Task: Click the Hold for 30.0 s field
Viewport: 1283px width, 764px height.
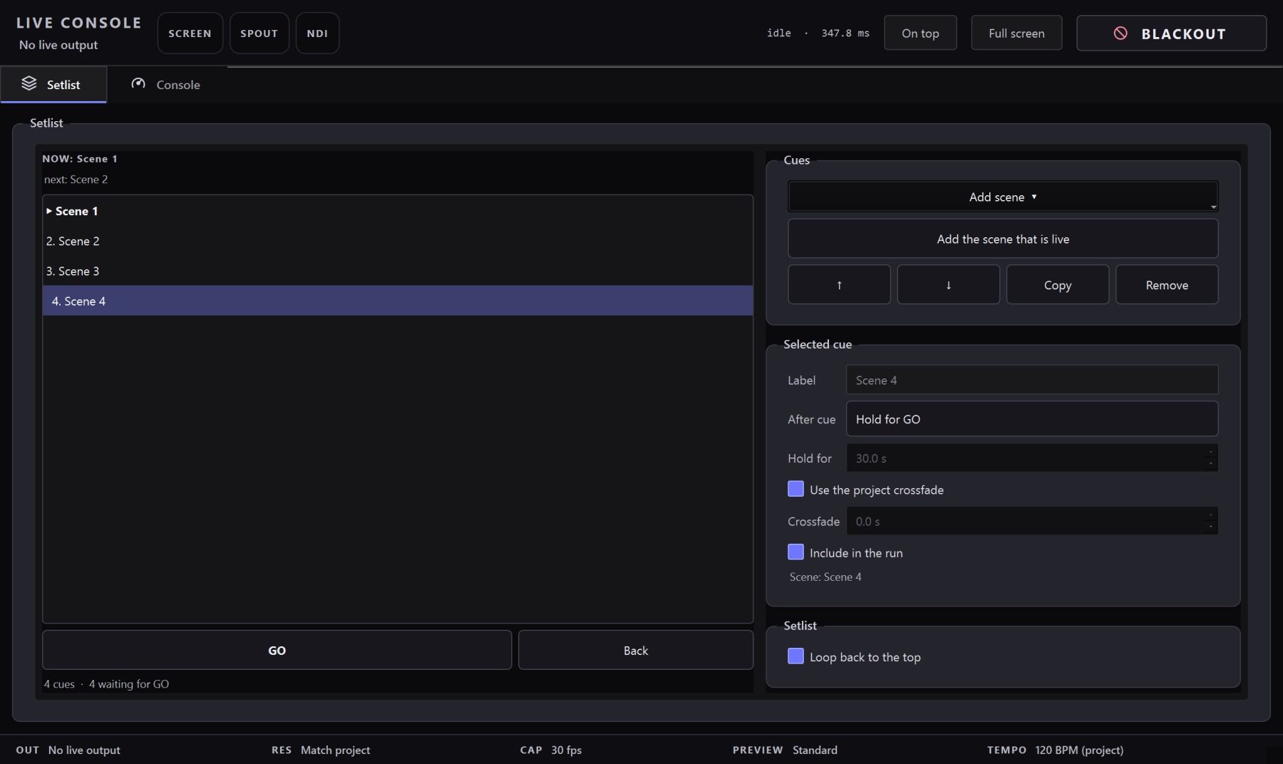Action: (1031, 458)
